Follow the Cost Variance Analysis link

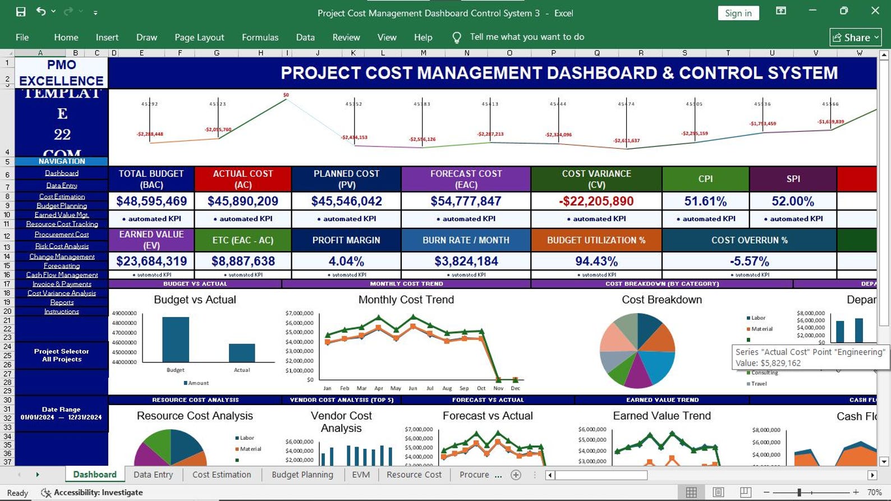click(x=62, y=293)
